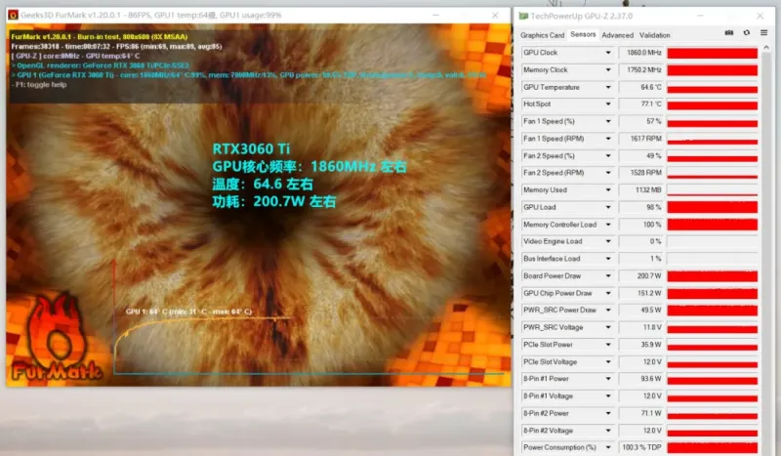Click the GPU Clock red history graph
The image size is (781, 456).
point(713,54)
